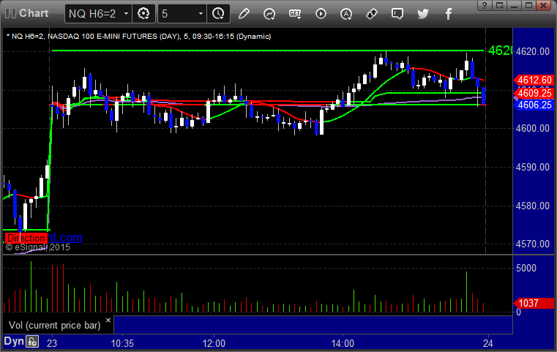This screenshot has height=352, width=557.
Task: Click the eSignal 2015 copyright text
Action: point(37,247)
